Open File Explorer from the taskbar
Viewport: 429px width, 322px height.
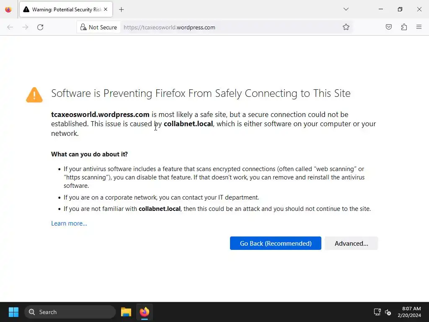pyautogui.click(x=126, y=312)
